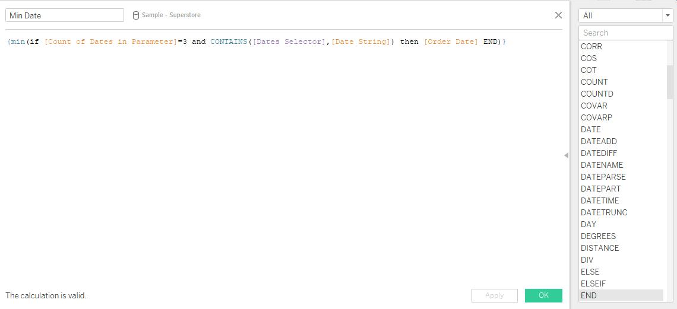Click [Dates Selector] parameter in formula
Viewport: 677px width, 309px height.
287,42
